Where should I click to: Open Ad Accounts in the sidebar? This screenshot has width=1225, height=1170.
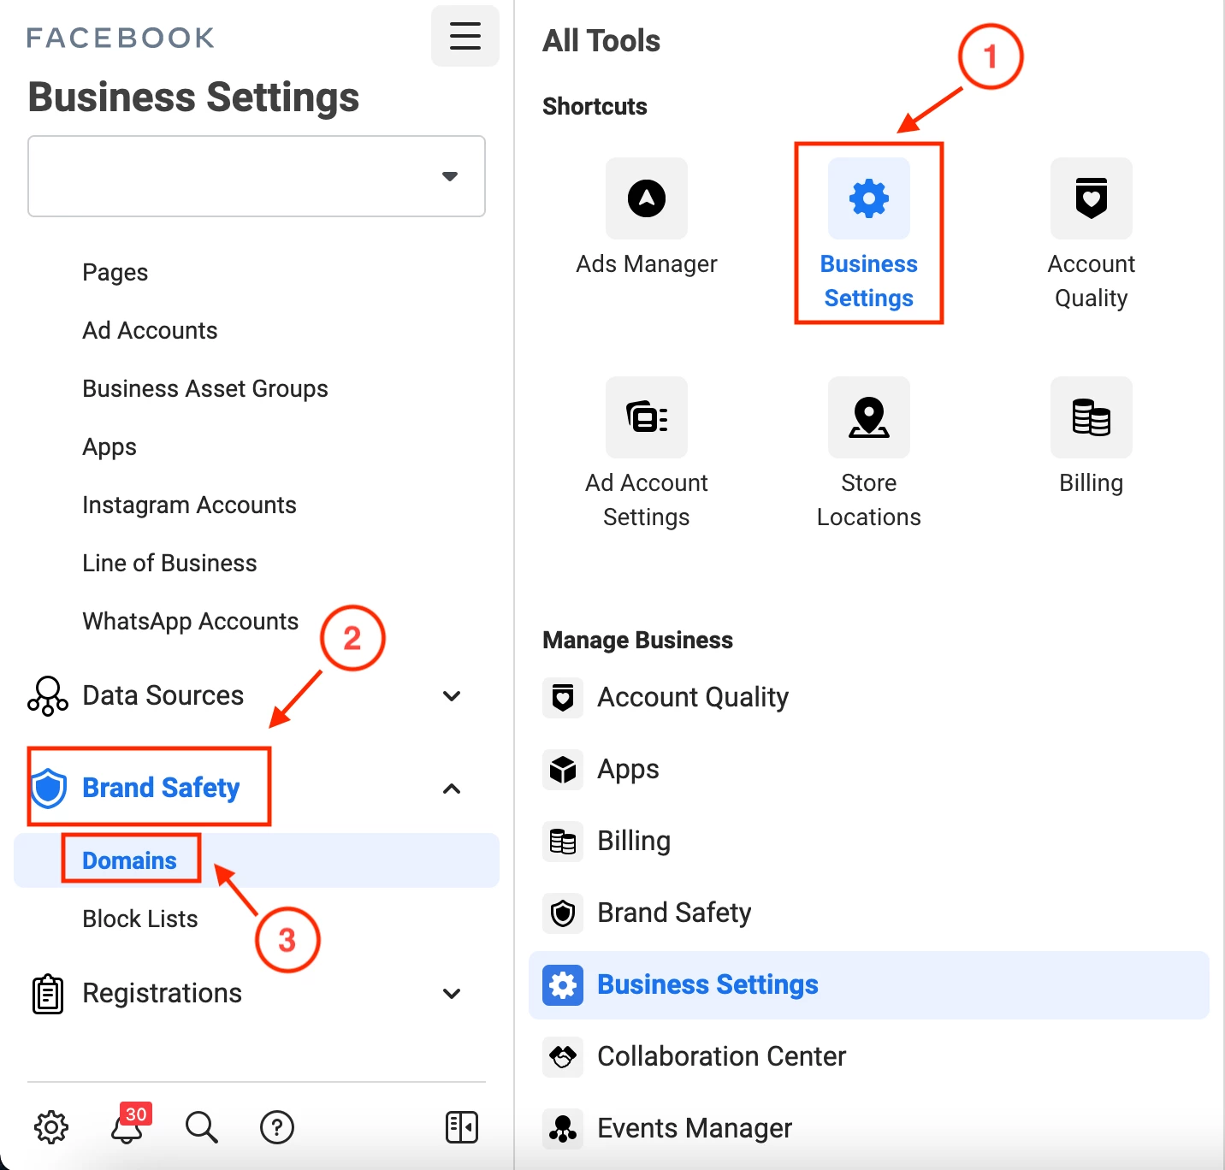click(x=150, y=331)
